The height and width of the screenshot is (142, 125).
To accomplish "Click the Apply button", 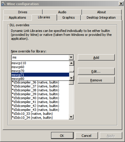I will (x=111, y=136).
